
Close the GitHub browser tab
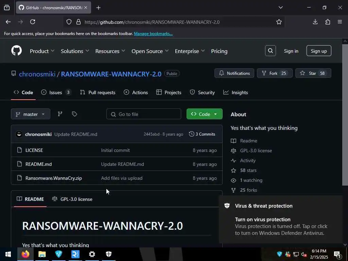pos(86,7)
